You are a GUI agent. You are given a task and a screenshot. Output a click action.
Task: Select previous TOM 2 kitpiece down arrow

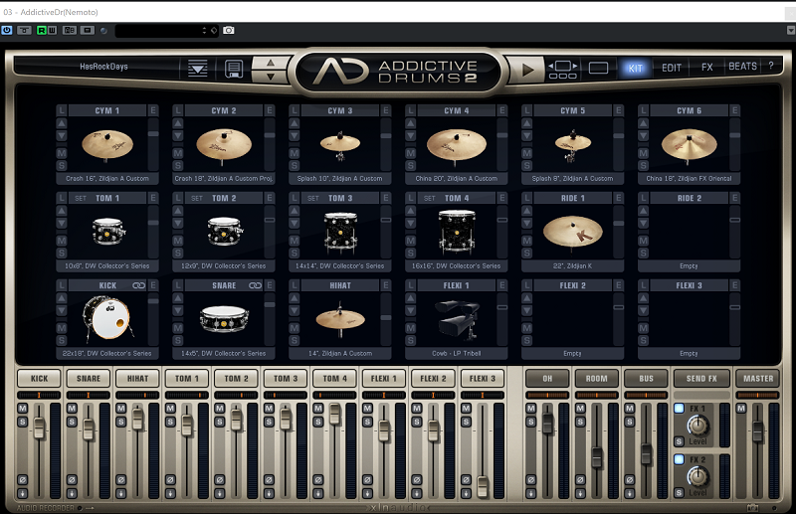click(x=178, y=224)
